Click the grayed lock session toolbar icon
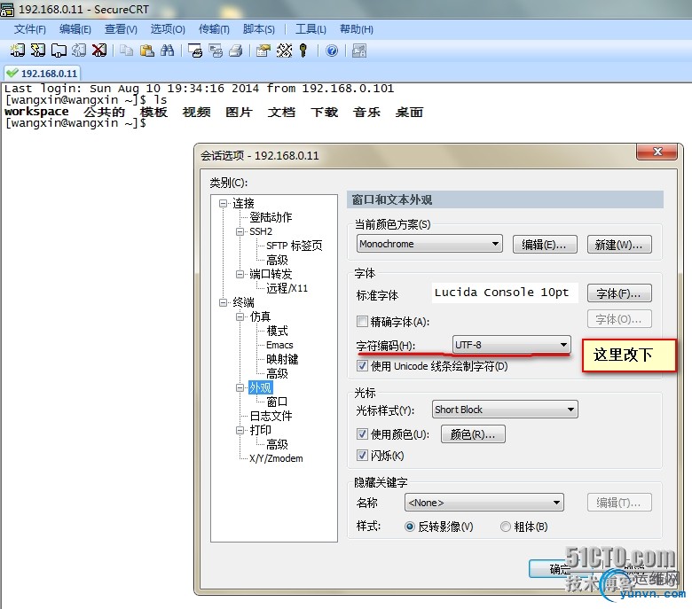This screenshot has height=609, width=692. 358,51
